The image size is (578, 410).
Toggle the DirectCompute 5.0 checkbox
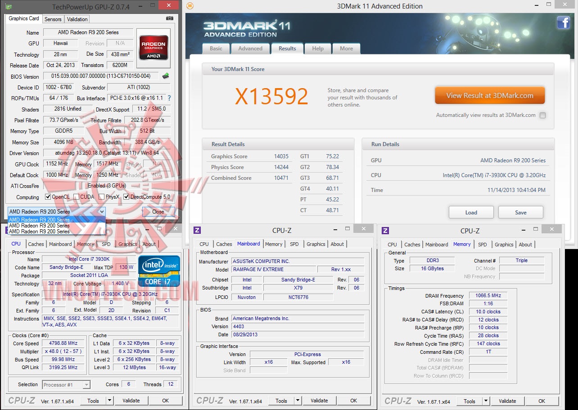tap(126, 197)
